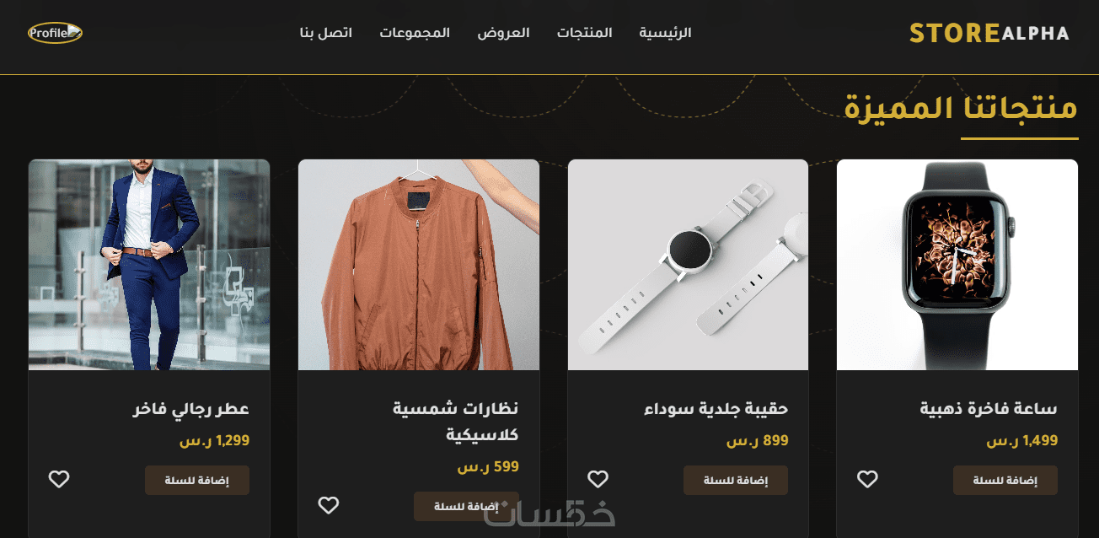
Task: Add عطر رجالي فاخر to cart
Action: [196, 480]
